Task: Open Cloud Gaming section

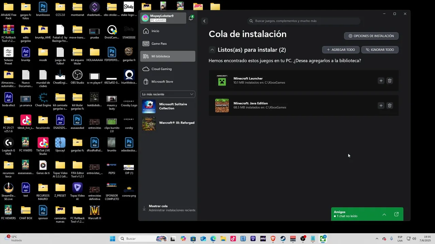Action: pyautogui.click(x=168, y=69)
